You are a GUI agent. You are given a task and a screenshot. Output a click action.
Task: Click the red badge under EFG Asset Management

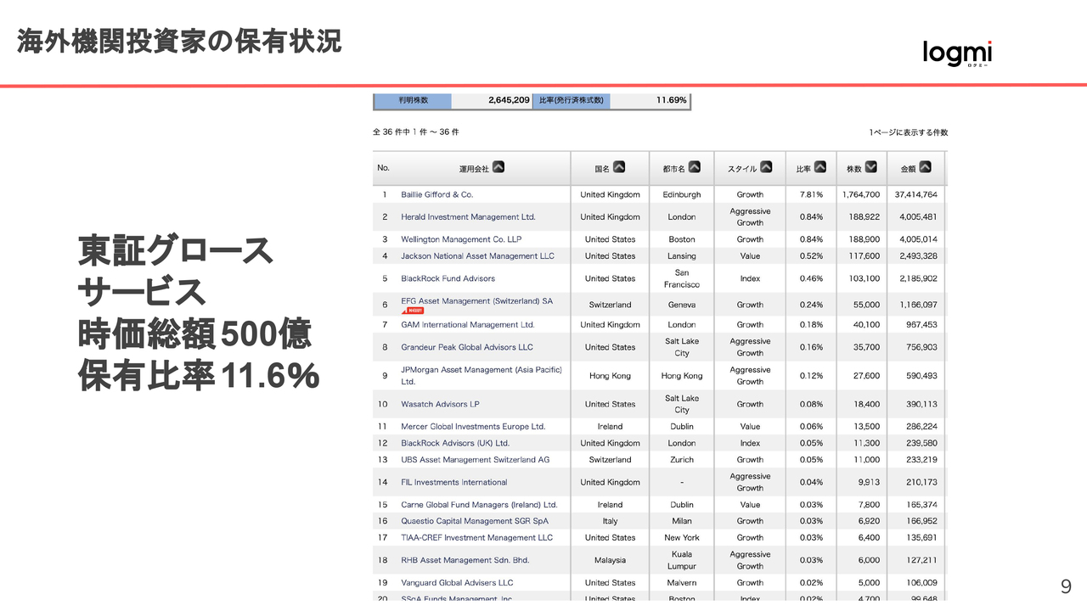tap(414, 311)
